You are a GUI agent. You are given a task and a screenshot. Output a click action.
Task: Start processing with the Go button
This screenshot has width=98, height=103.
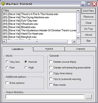pos(88,41)
